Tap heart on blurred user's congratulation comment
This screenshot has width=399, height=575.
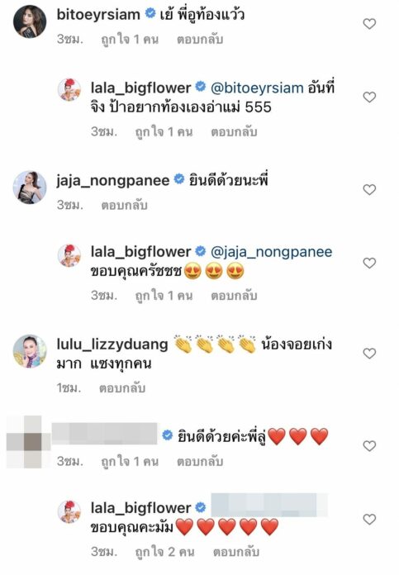pos(369,446)
